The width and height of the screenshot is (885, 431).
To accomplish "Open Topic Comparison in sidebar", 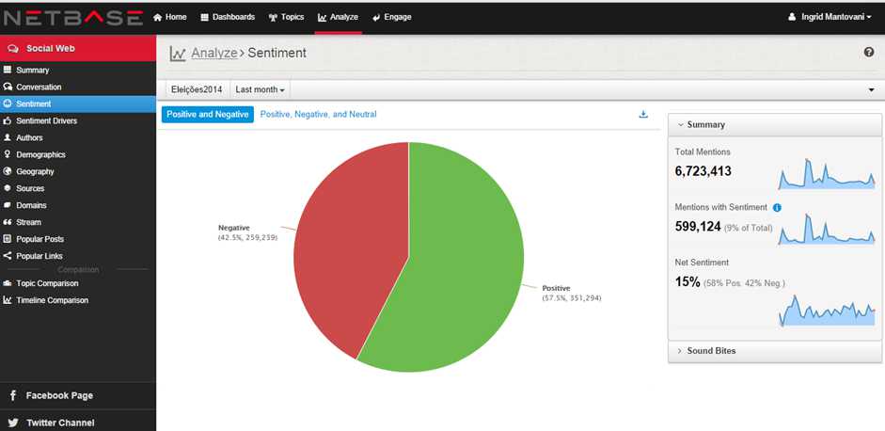I will [47, 283].
